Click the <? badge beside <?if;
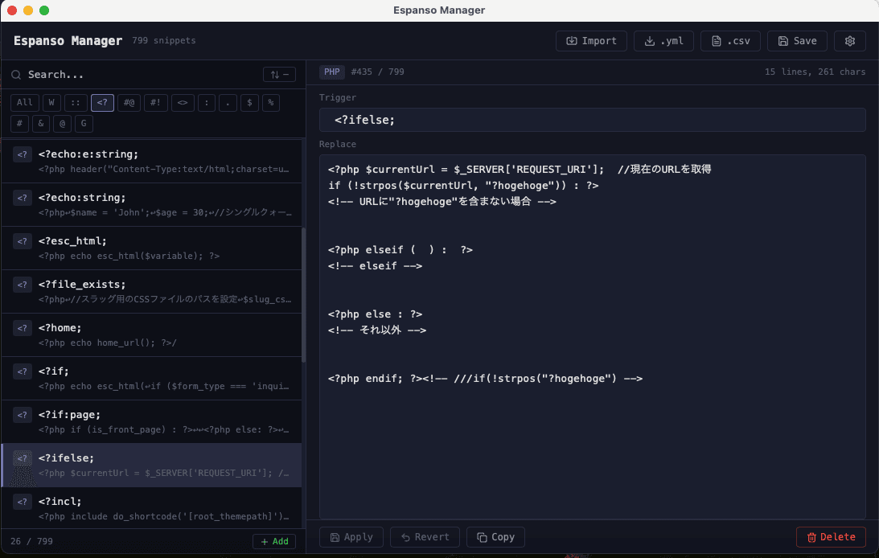879x558 pixels. (x=23, y=371)
